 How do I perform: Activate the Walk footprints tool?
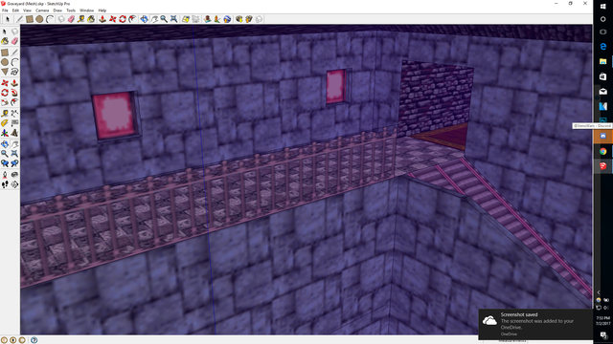coord(5,184)
